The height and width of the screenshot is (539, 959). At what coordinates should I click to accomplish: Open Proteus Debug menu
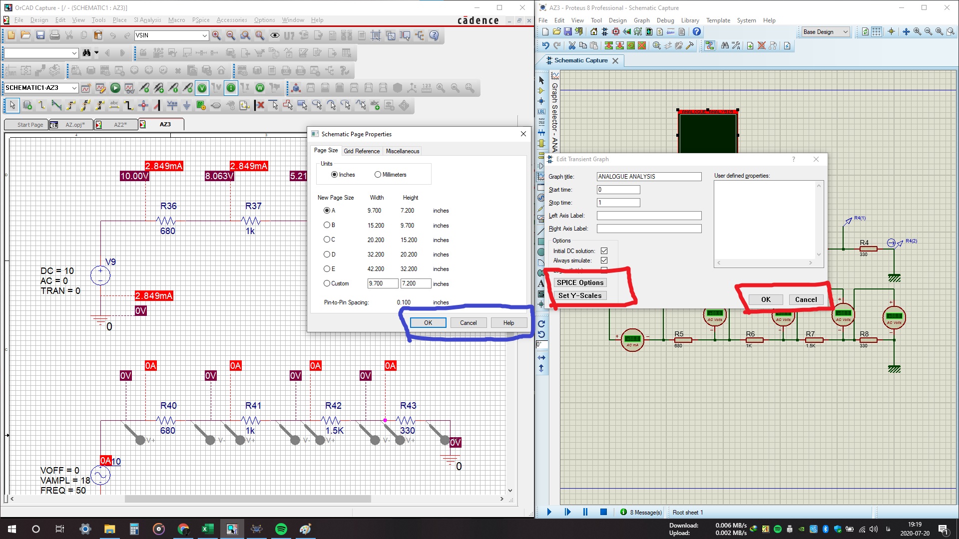coord(665,20)
